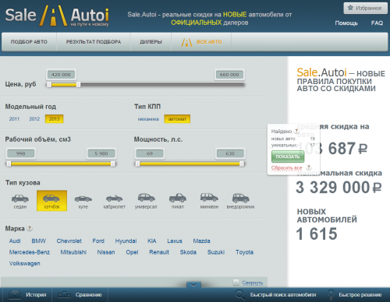
Task: Pick the universal wagon body type icon
Action: tap(146, 198)
